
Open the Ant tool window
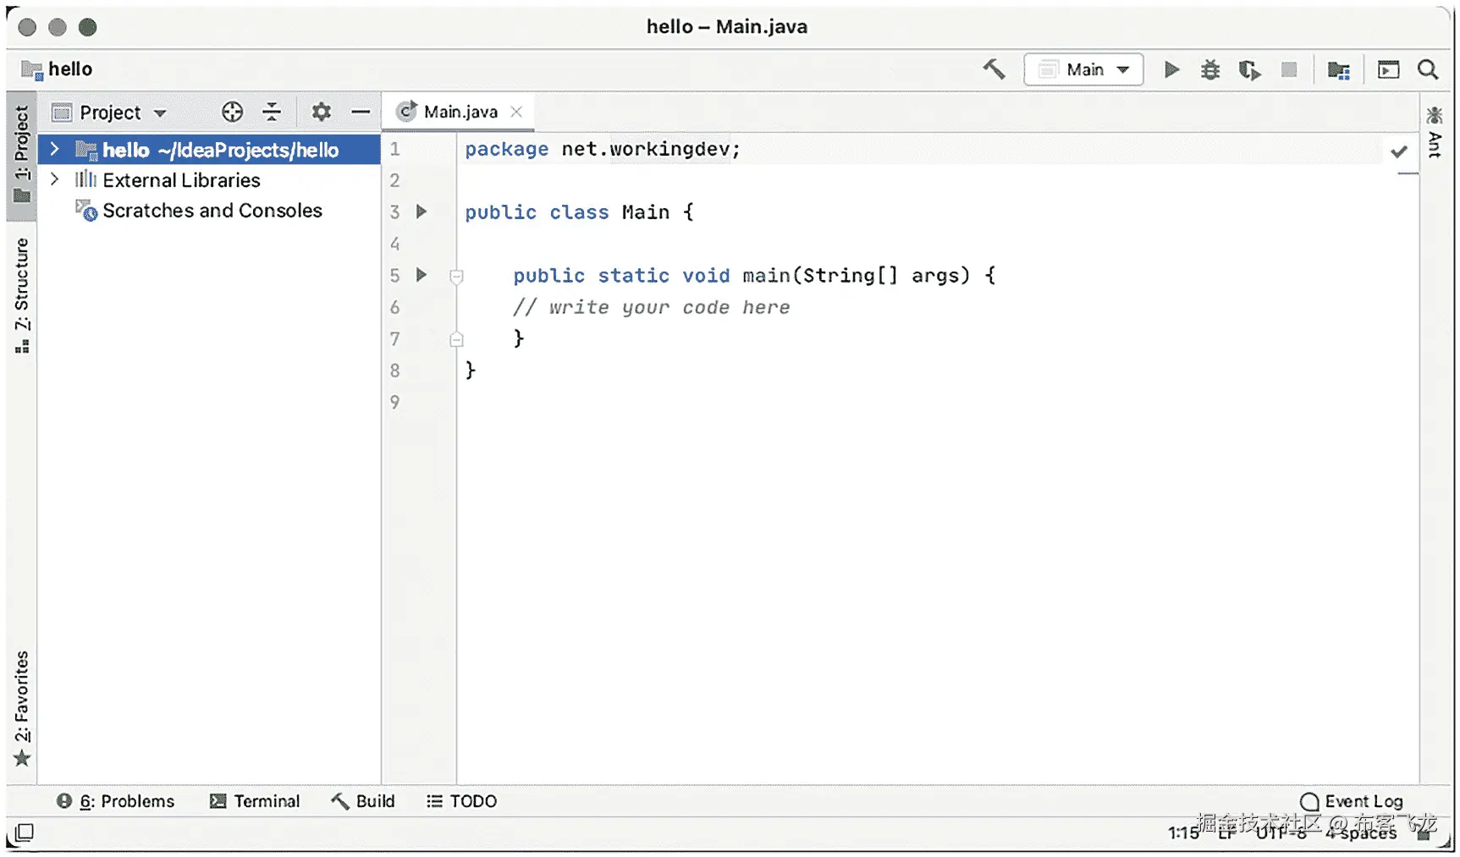[x=1434, y=132]
